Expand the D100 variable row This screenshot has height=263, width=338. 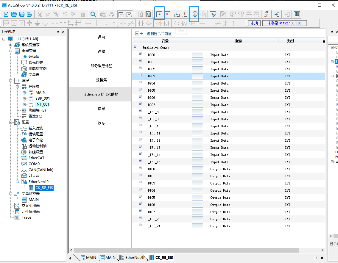(140, 168)
